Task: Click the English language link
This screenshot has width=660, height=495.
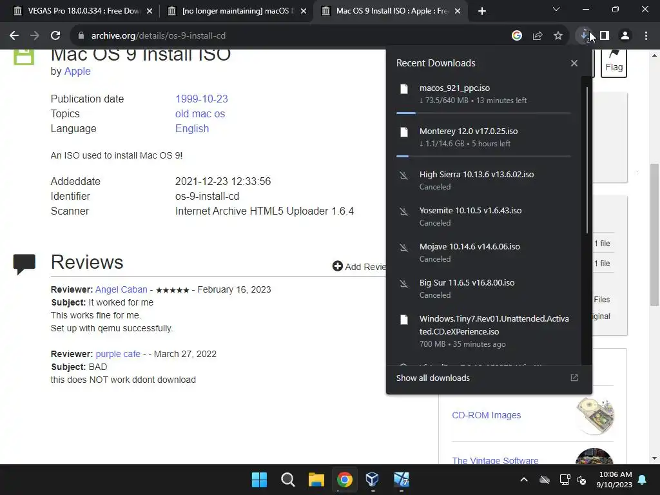Action: (192, 128)
